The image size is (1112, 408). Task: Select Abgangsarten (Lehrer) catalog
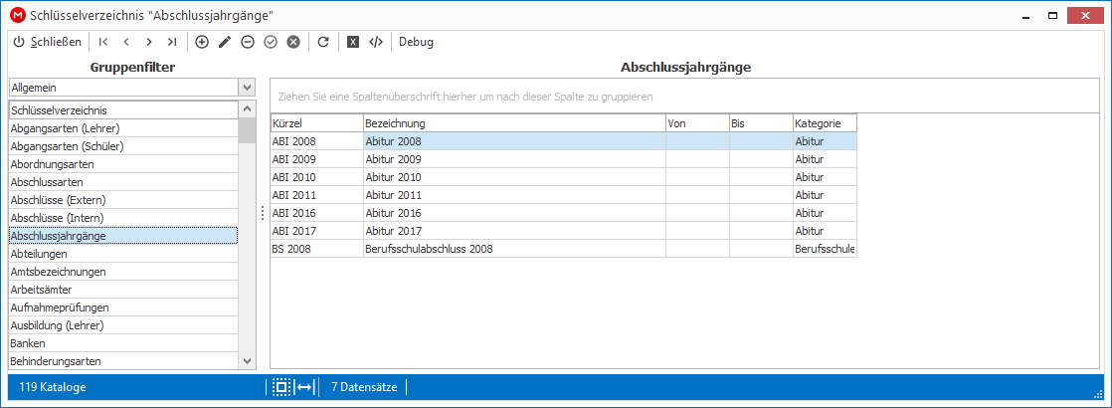click(x=122, y=128)
